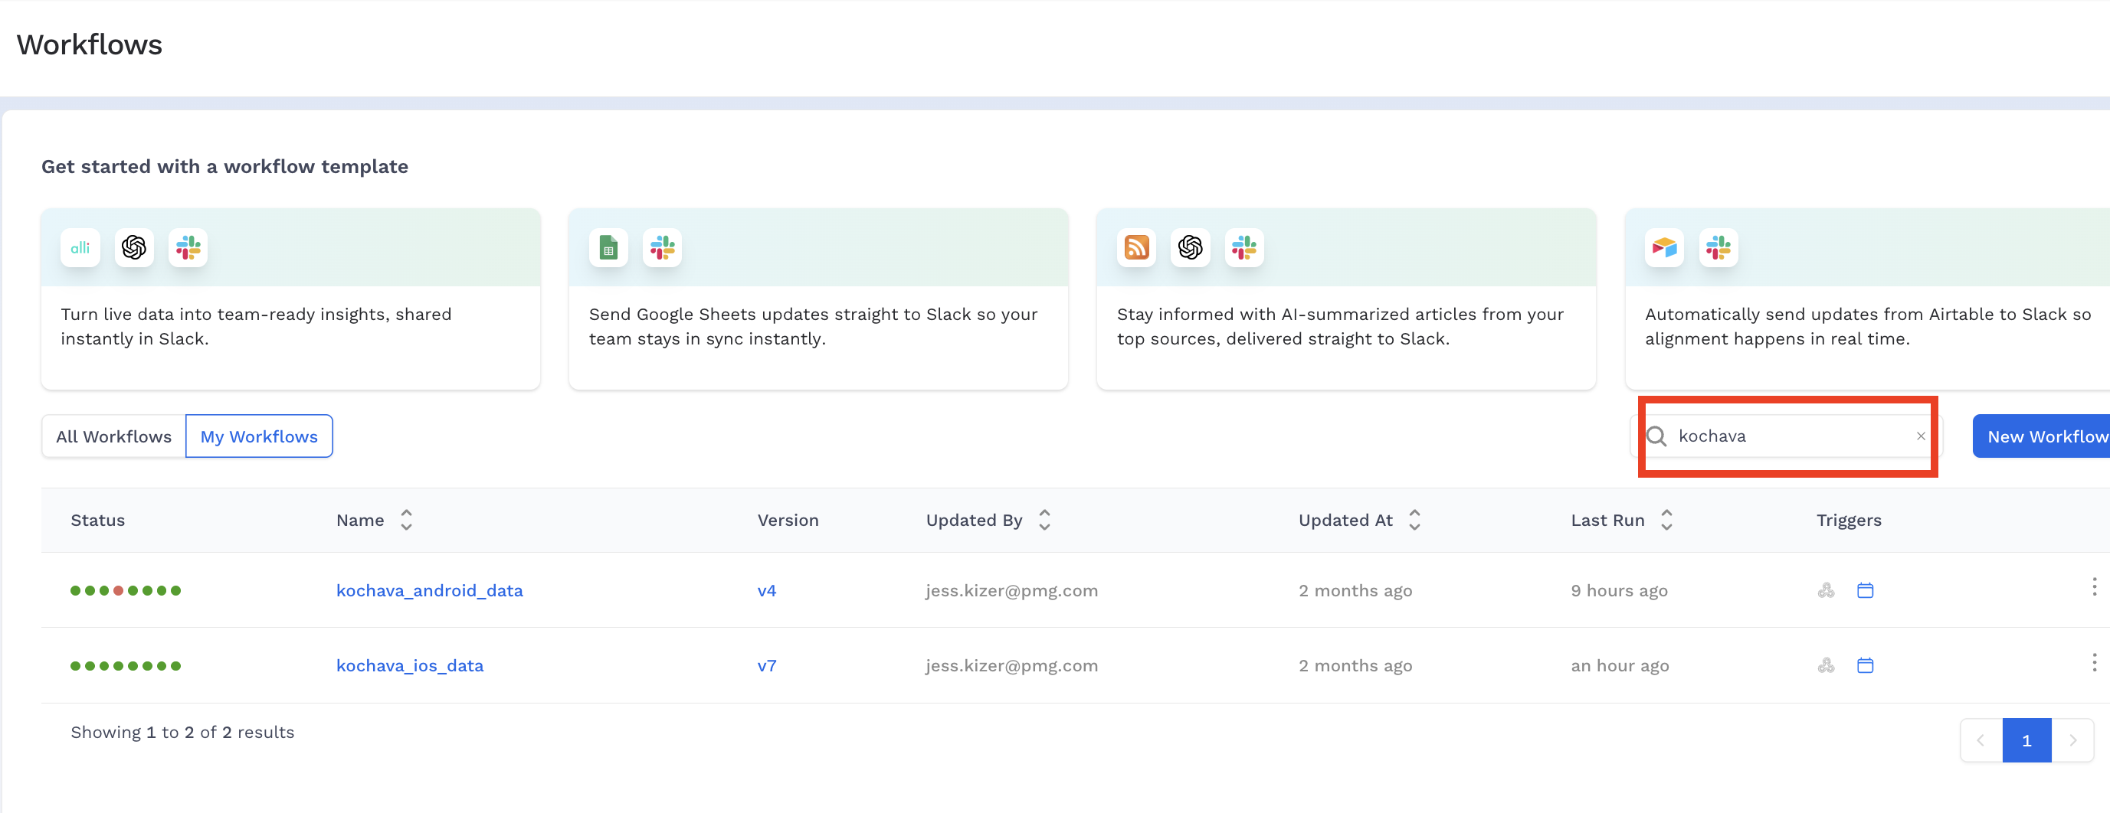Click the Airtable template icon

coord(1663,247)
